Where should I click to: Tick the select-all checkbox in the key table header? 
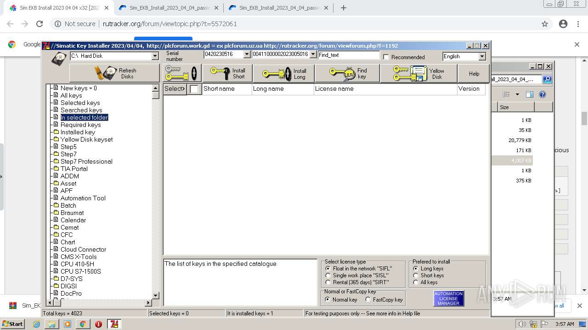(x=194, y=89)
